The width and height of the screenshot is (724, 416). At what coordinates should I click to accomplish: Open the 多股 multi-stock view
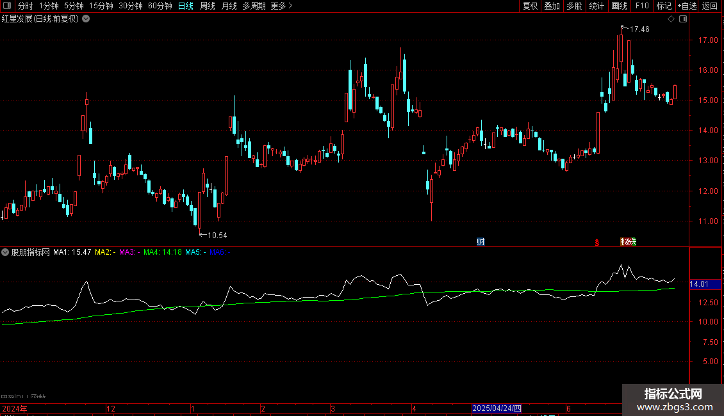(x=574, y=6)
